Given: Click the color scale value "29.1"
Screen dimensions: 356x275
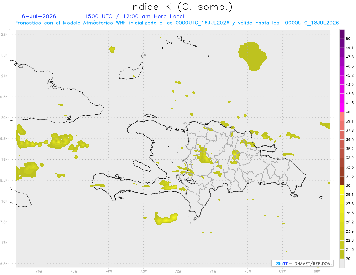Looking at the screenshot, I should point(350,194).
